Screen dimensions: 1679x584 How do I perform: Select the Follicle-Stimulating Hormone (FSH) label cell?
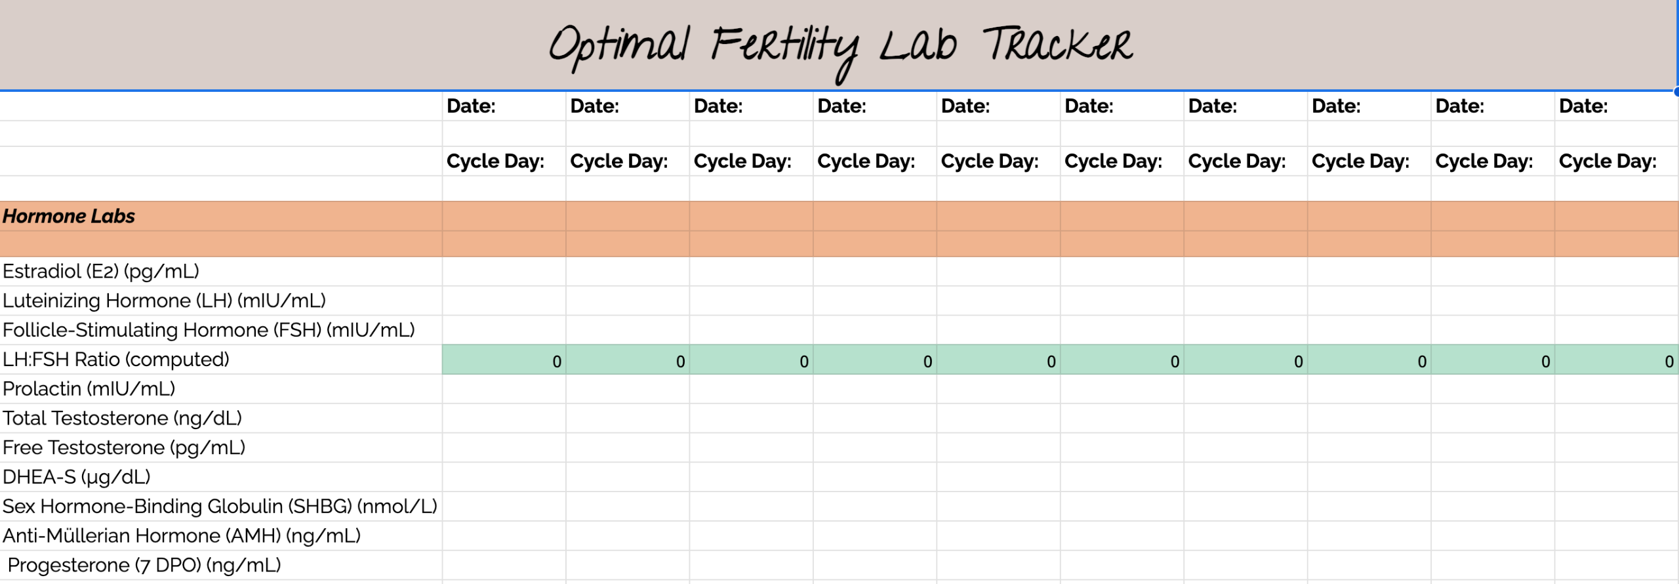221,330
